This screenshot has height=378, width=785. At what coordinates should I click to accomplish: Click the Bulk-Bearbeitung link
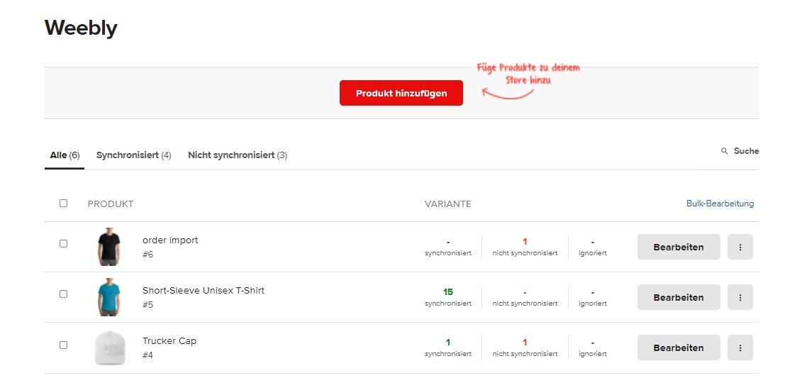pyautogui.click(x=720, y=204)
